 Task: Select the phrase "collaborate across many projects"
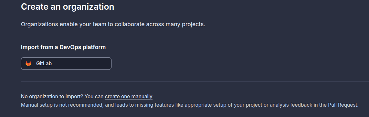point(160,24)
